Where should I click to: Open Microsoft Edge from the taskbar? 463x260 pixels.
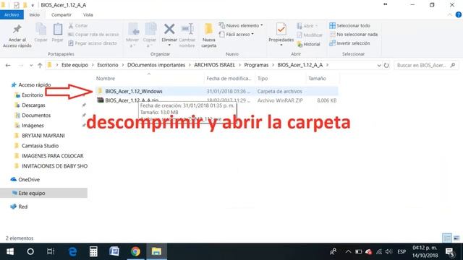click(72, 251)
